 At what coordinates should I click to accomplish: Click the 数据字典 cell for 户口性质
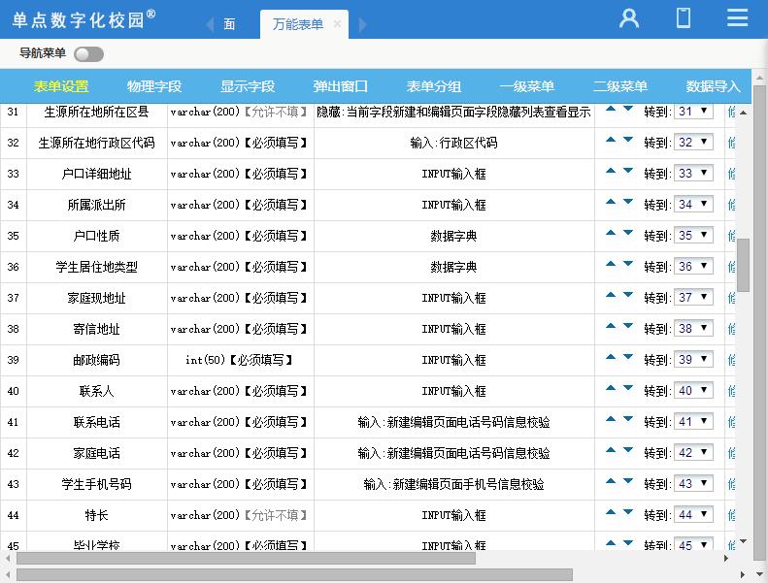pyautogui.click(x=453, y=236)
